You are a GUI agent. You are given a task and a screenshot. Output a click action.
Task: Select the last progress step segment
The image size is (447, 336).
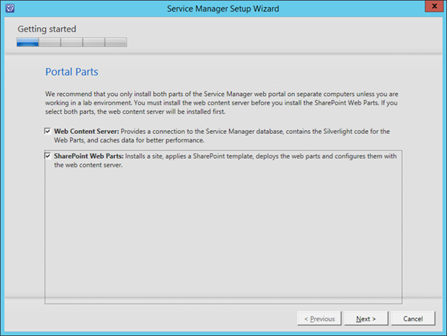point(116,42)
